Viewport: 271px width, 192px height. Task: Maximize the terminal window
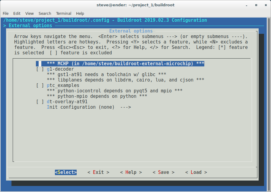[x=256, y=5]
